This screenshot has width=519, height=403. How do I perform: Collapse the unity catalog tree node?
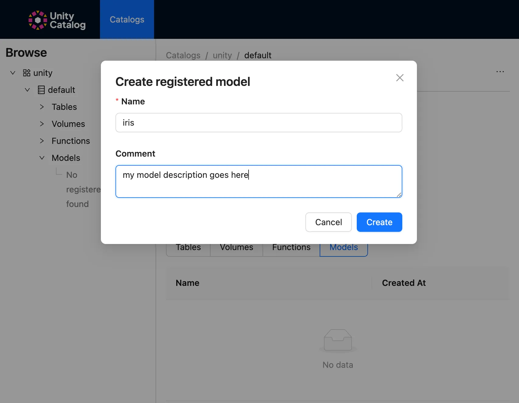click(x=13, y=73)
